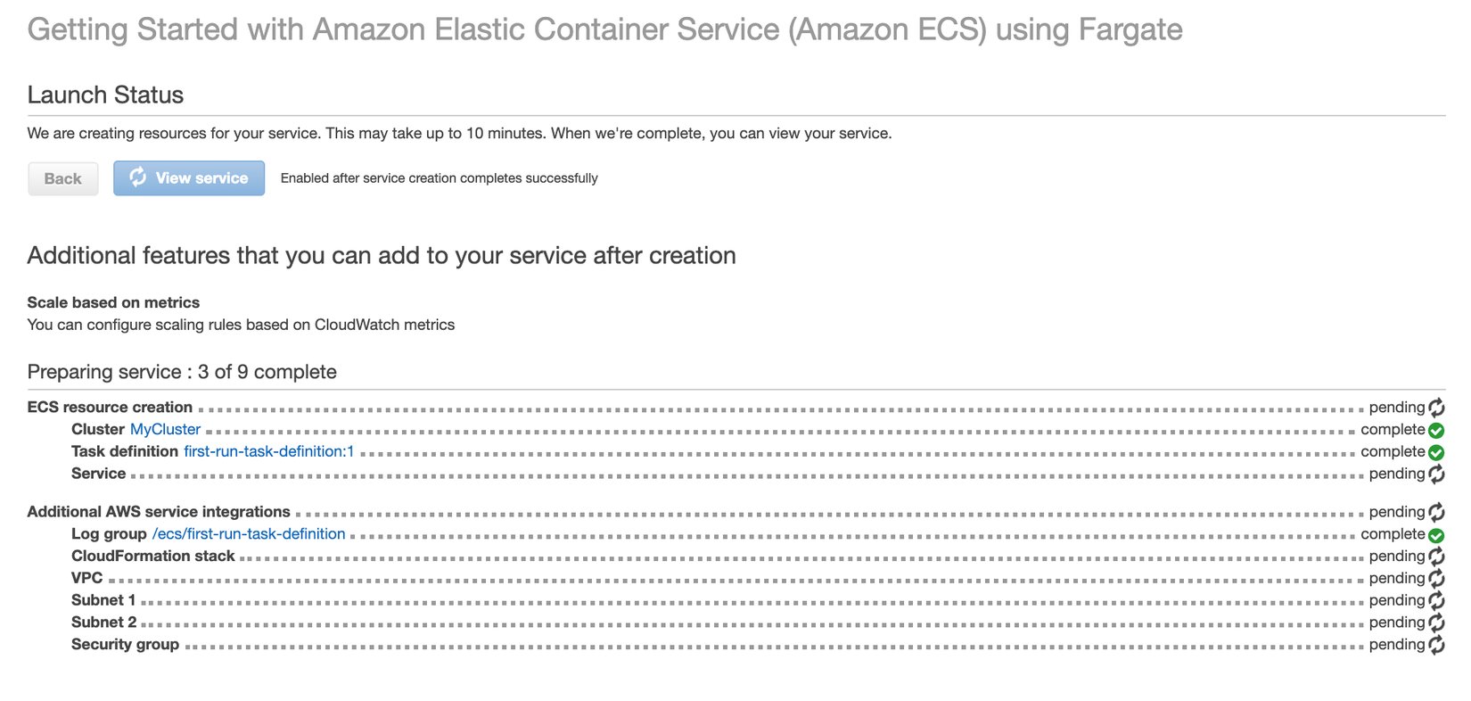The width and height of the screenshot is (1471, 701).
Task: Click the pending icon for Security group
Action: click(1435, 645)
